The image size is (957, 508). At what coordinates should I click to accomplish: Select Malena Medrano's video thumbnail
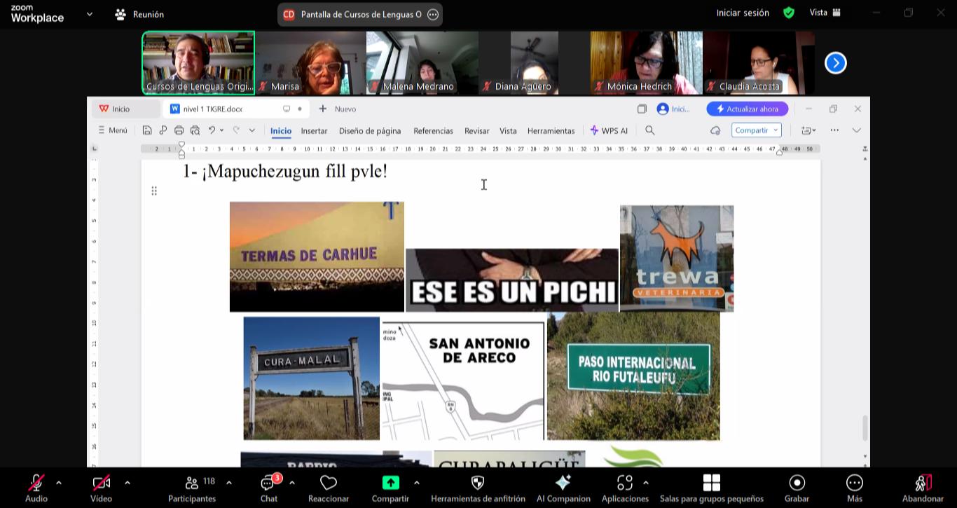(x=422, y=63)
